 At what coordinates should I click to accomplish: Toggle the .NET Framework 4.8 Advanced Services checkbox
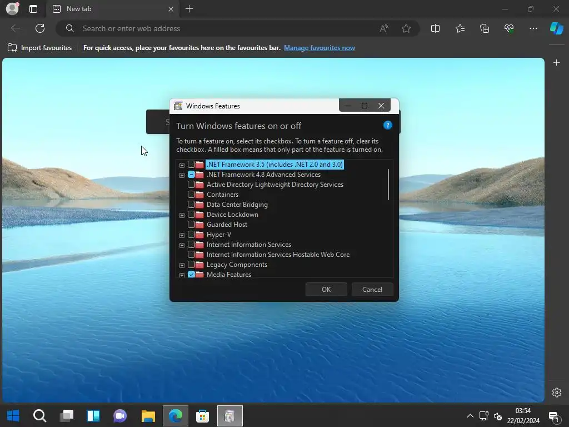(191, 175)
